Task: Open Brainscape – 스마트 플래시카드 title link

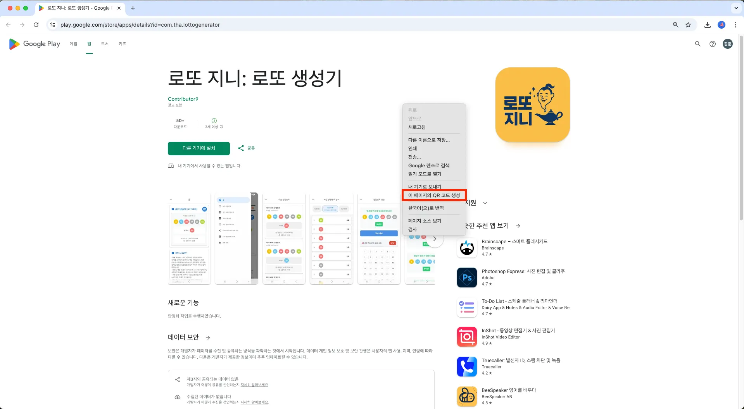Action: [514, 241]
